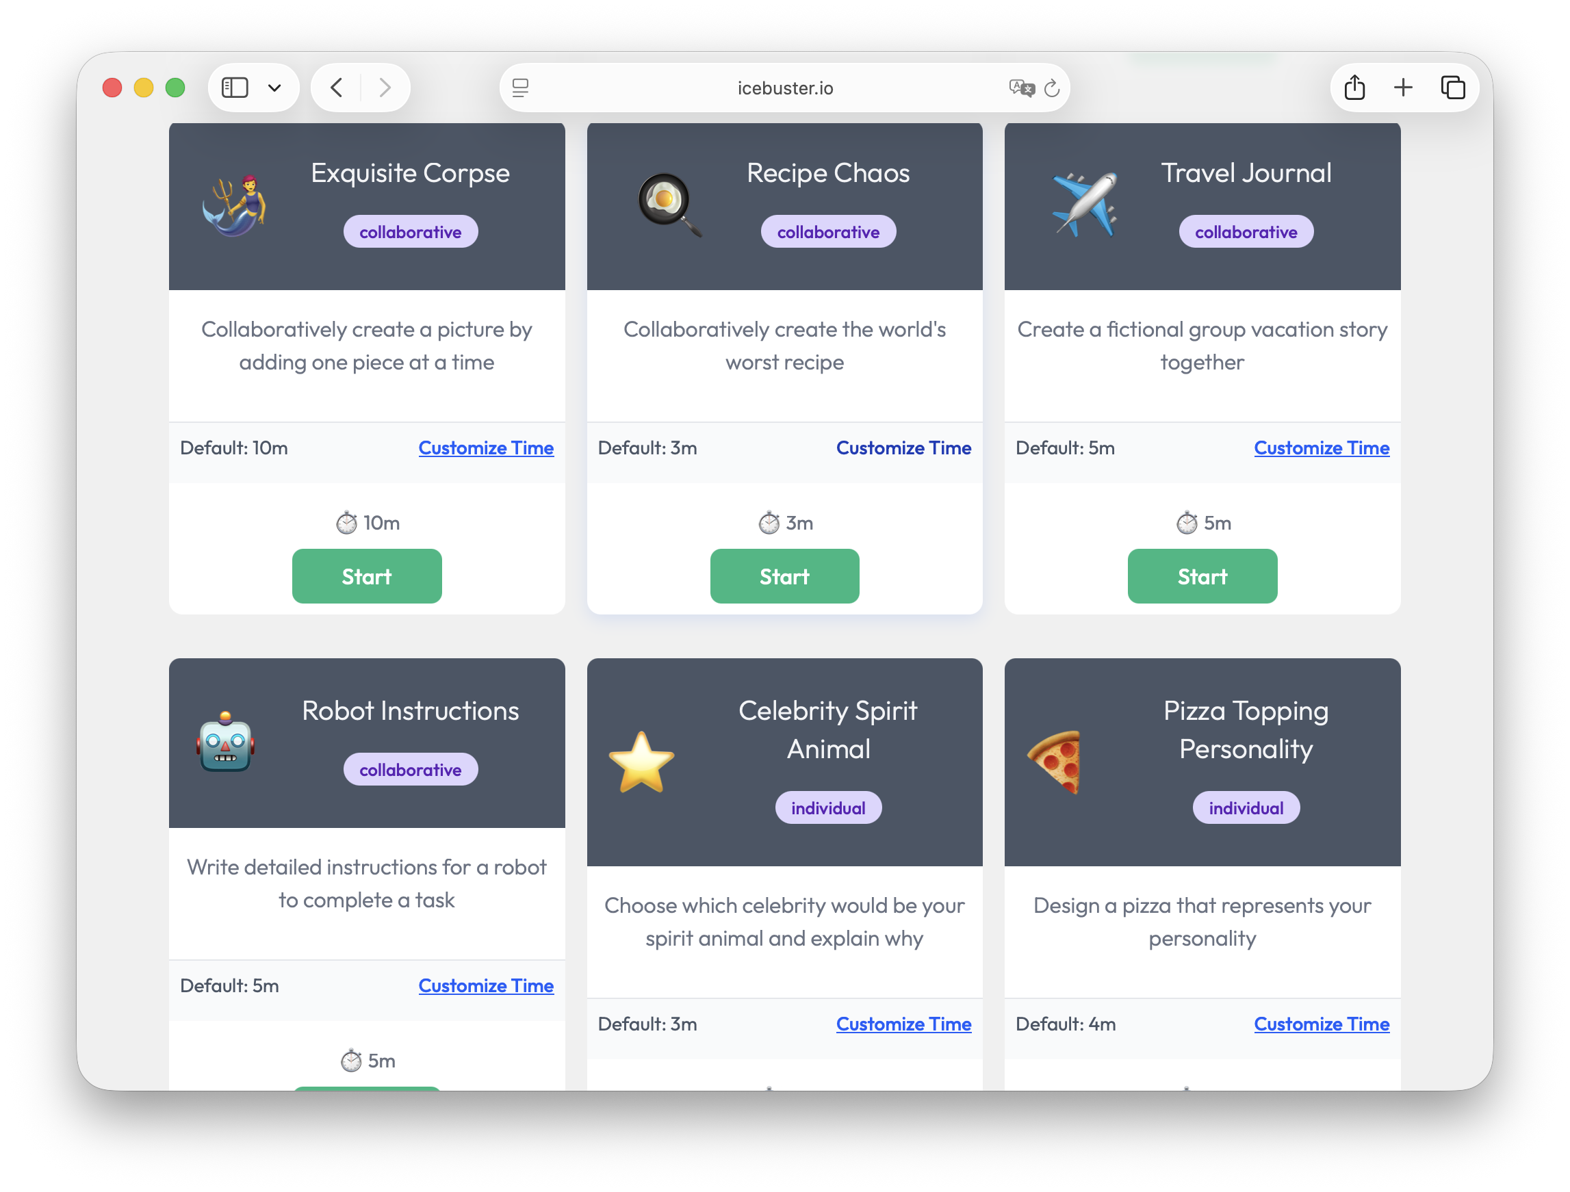Click the mermaid emoji on Exquisite Corpse
1570x1192 pixels.
[234, 206]
